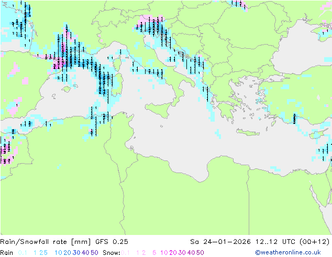Pick rain legend value 30
Screen dimensions: 332x257
point(76,253)
